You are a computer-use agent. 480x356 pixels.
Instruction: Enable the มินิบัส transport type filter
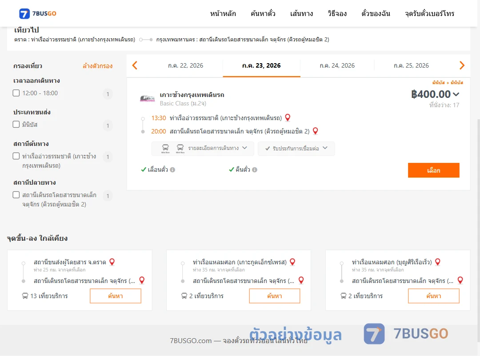pos(16,124)
